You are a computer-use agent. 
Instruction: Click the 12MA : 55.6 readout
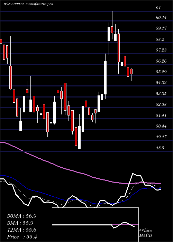(x=22, y=230)
